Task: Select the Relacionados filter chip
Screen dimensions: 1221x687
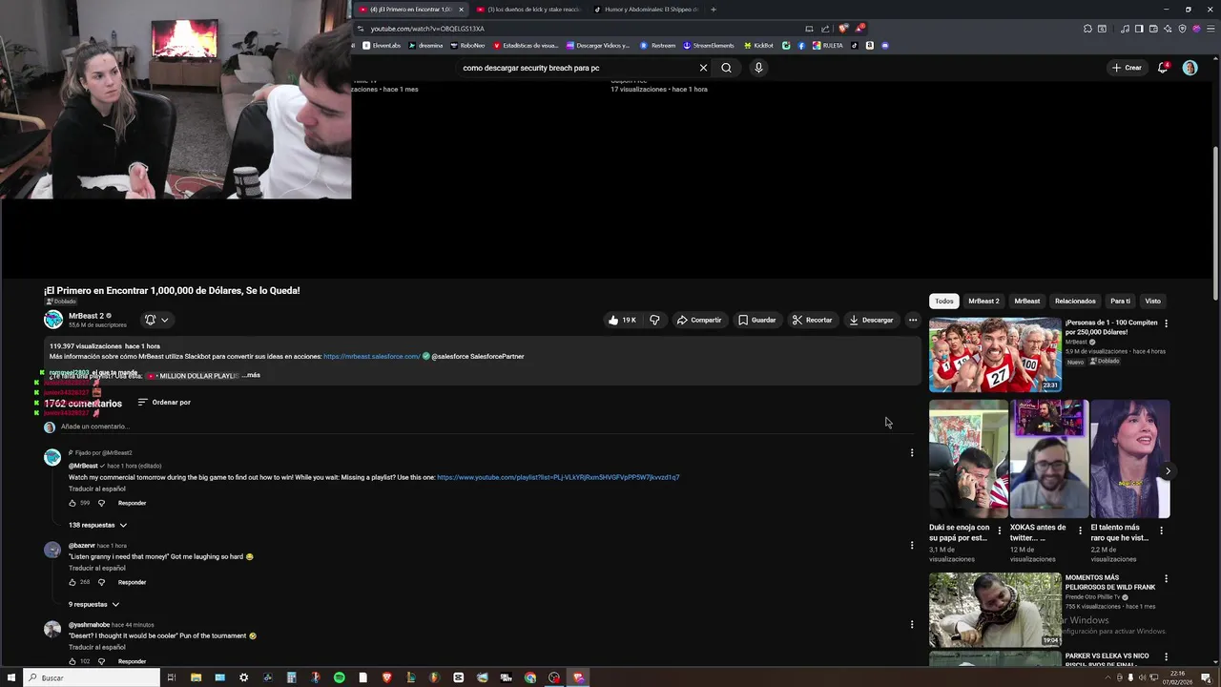Action: 1075,302
